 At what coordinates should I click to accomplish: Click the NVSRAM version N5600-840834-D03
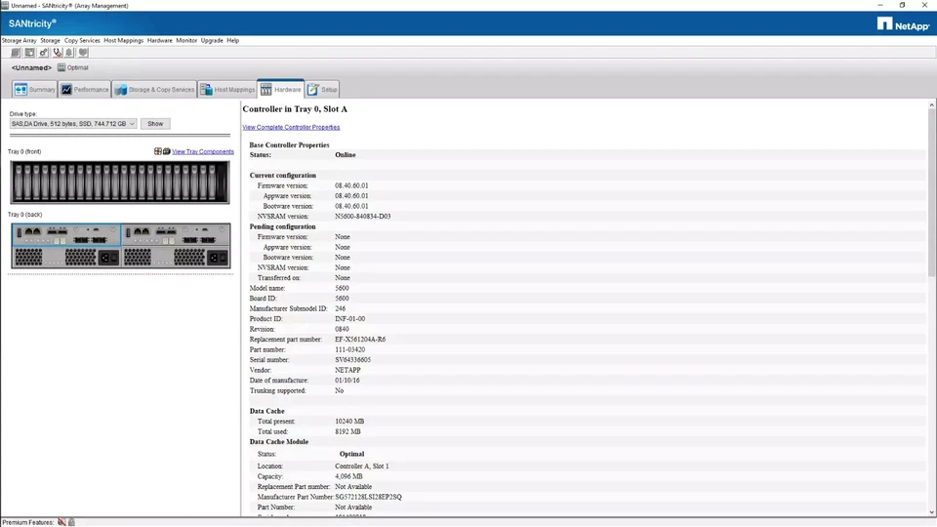(363, 217)
